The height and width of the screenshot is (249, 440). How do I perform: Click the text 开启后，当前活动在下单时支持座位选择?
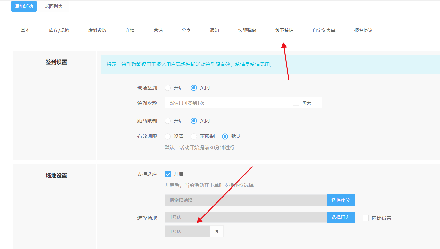(209, 185)
